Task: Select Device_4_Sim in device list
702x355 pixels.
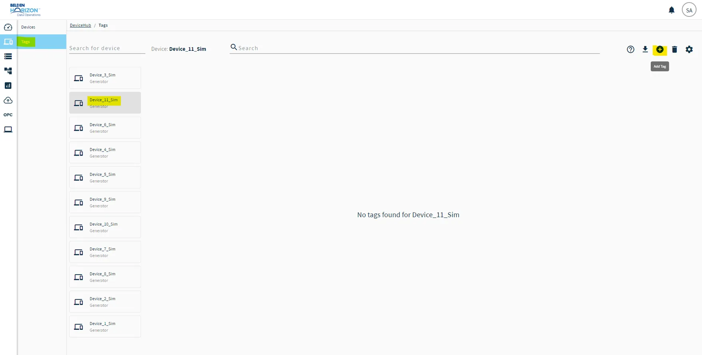Action: point(105,152)
